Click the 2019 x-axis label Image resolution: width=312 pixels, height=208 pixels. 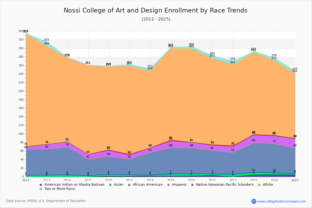[x=171, y=180]
